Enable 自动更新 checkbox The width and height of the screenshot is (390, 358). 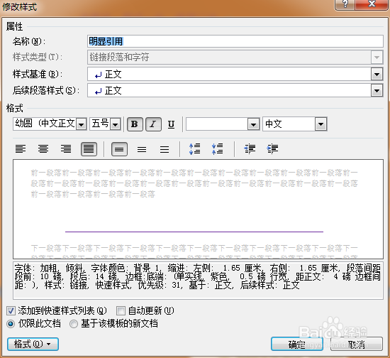point(121,310)
